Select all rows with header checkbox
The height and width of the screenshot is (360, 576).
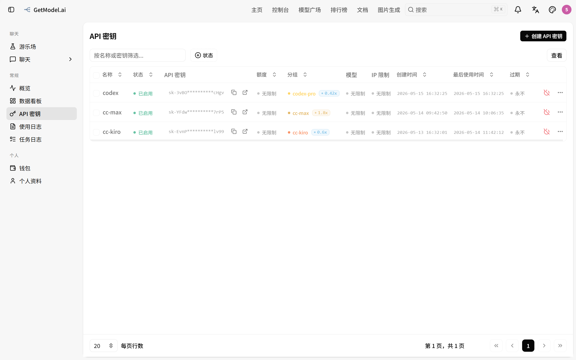[96, 75]
